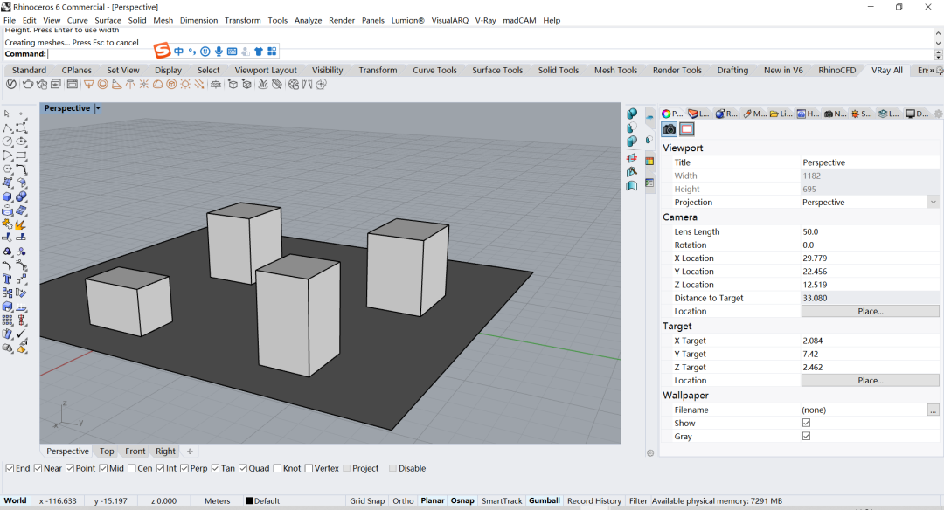The width and height of the screenshot is (944, 510).
Task: Toggle the Wallpaper Gray checkbox
Action: tap(806, 437)
